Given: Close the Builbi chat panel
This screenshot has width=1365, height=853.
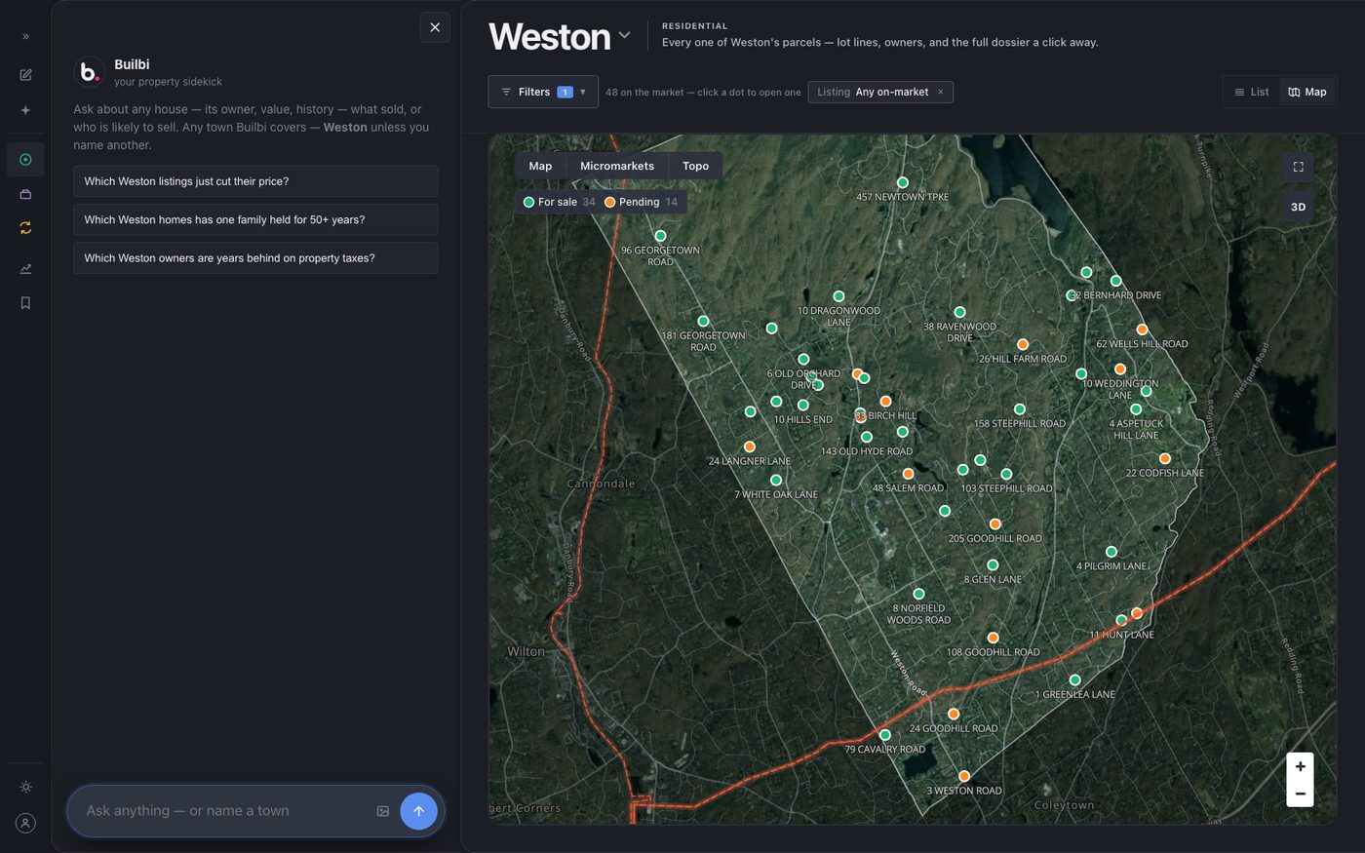Looking at the screenshot, I should pyautogui.click(x=435, y=27).
